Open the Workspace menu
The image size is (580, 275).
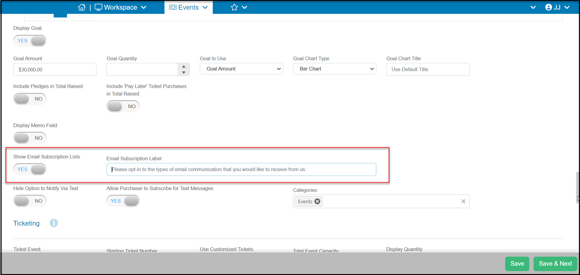pyautogui.click(x=120, y=7)
